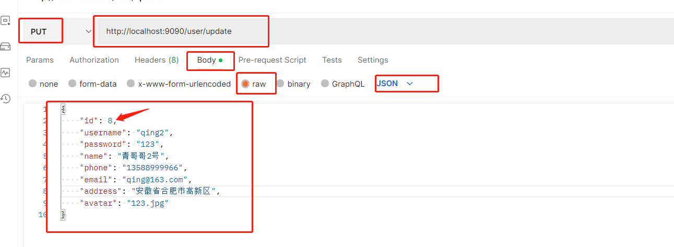
Task: Click the "username": "qing2" line
Action: (x=126, y=133)
